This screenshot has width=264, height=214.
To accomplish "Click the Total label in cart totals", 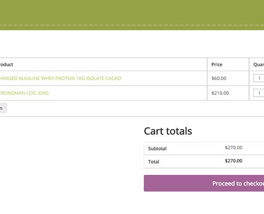I will point(154,162).
